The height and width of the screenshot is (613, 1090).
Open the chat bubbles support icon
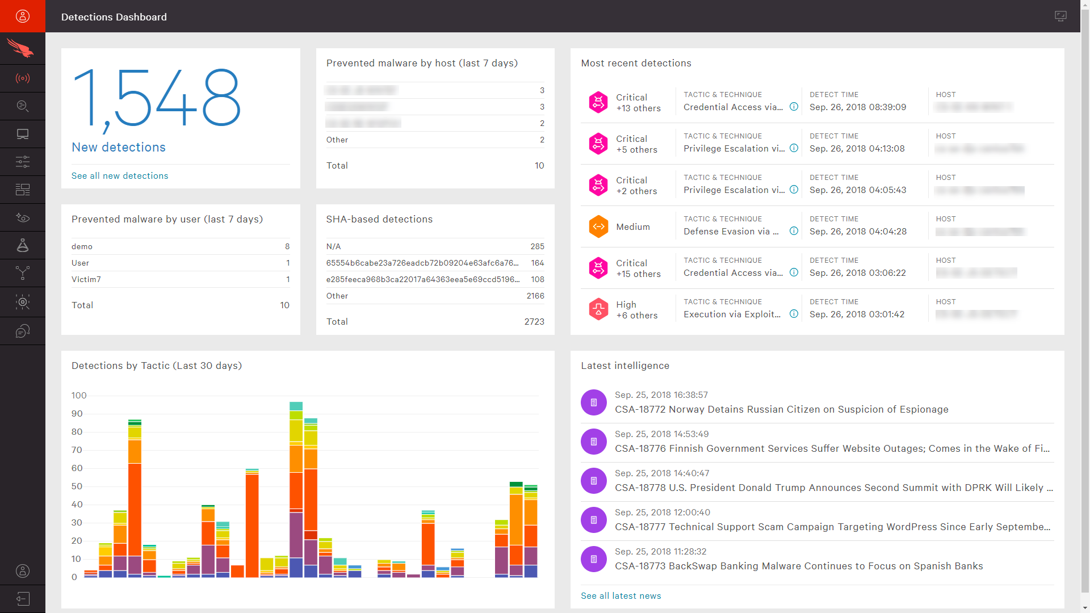pos(23,331)
